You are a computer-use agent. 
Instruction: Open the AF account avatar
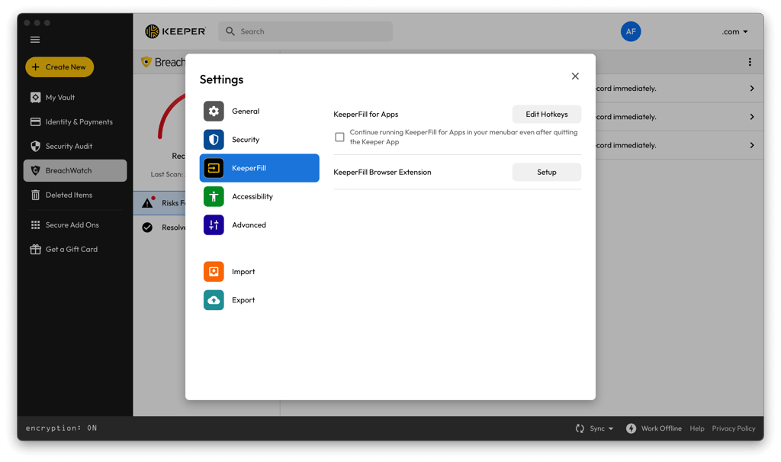click(x=631, y=31)
